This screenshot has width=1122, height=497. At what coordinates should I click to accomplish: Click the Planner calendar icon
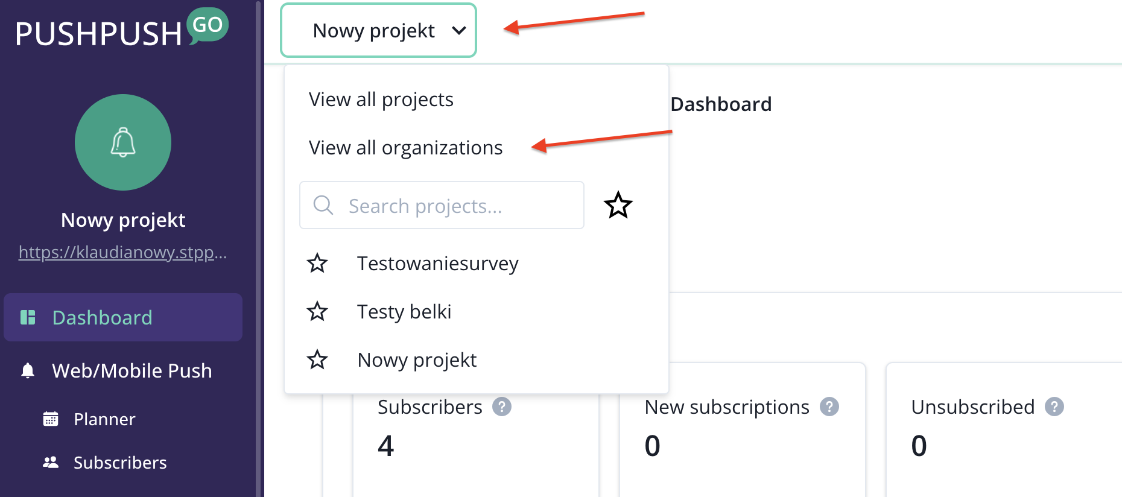[x=51, y=419]
